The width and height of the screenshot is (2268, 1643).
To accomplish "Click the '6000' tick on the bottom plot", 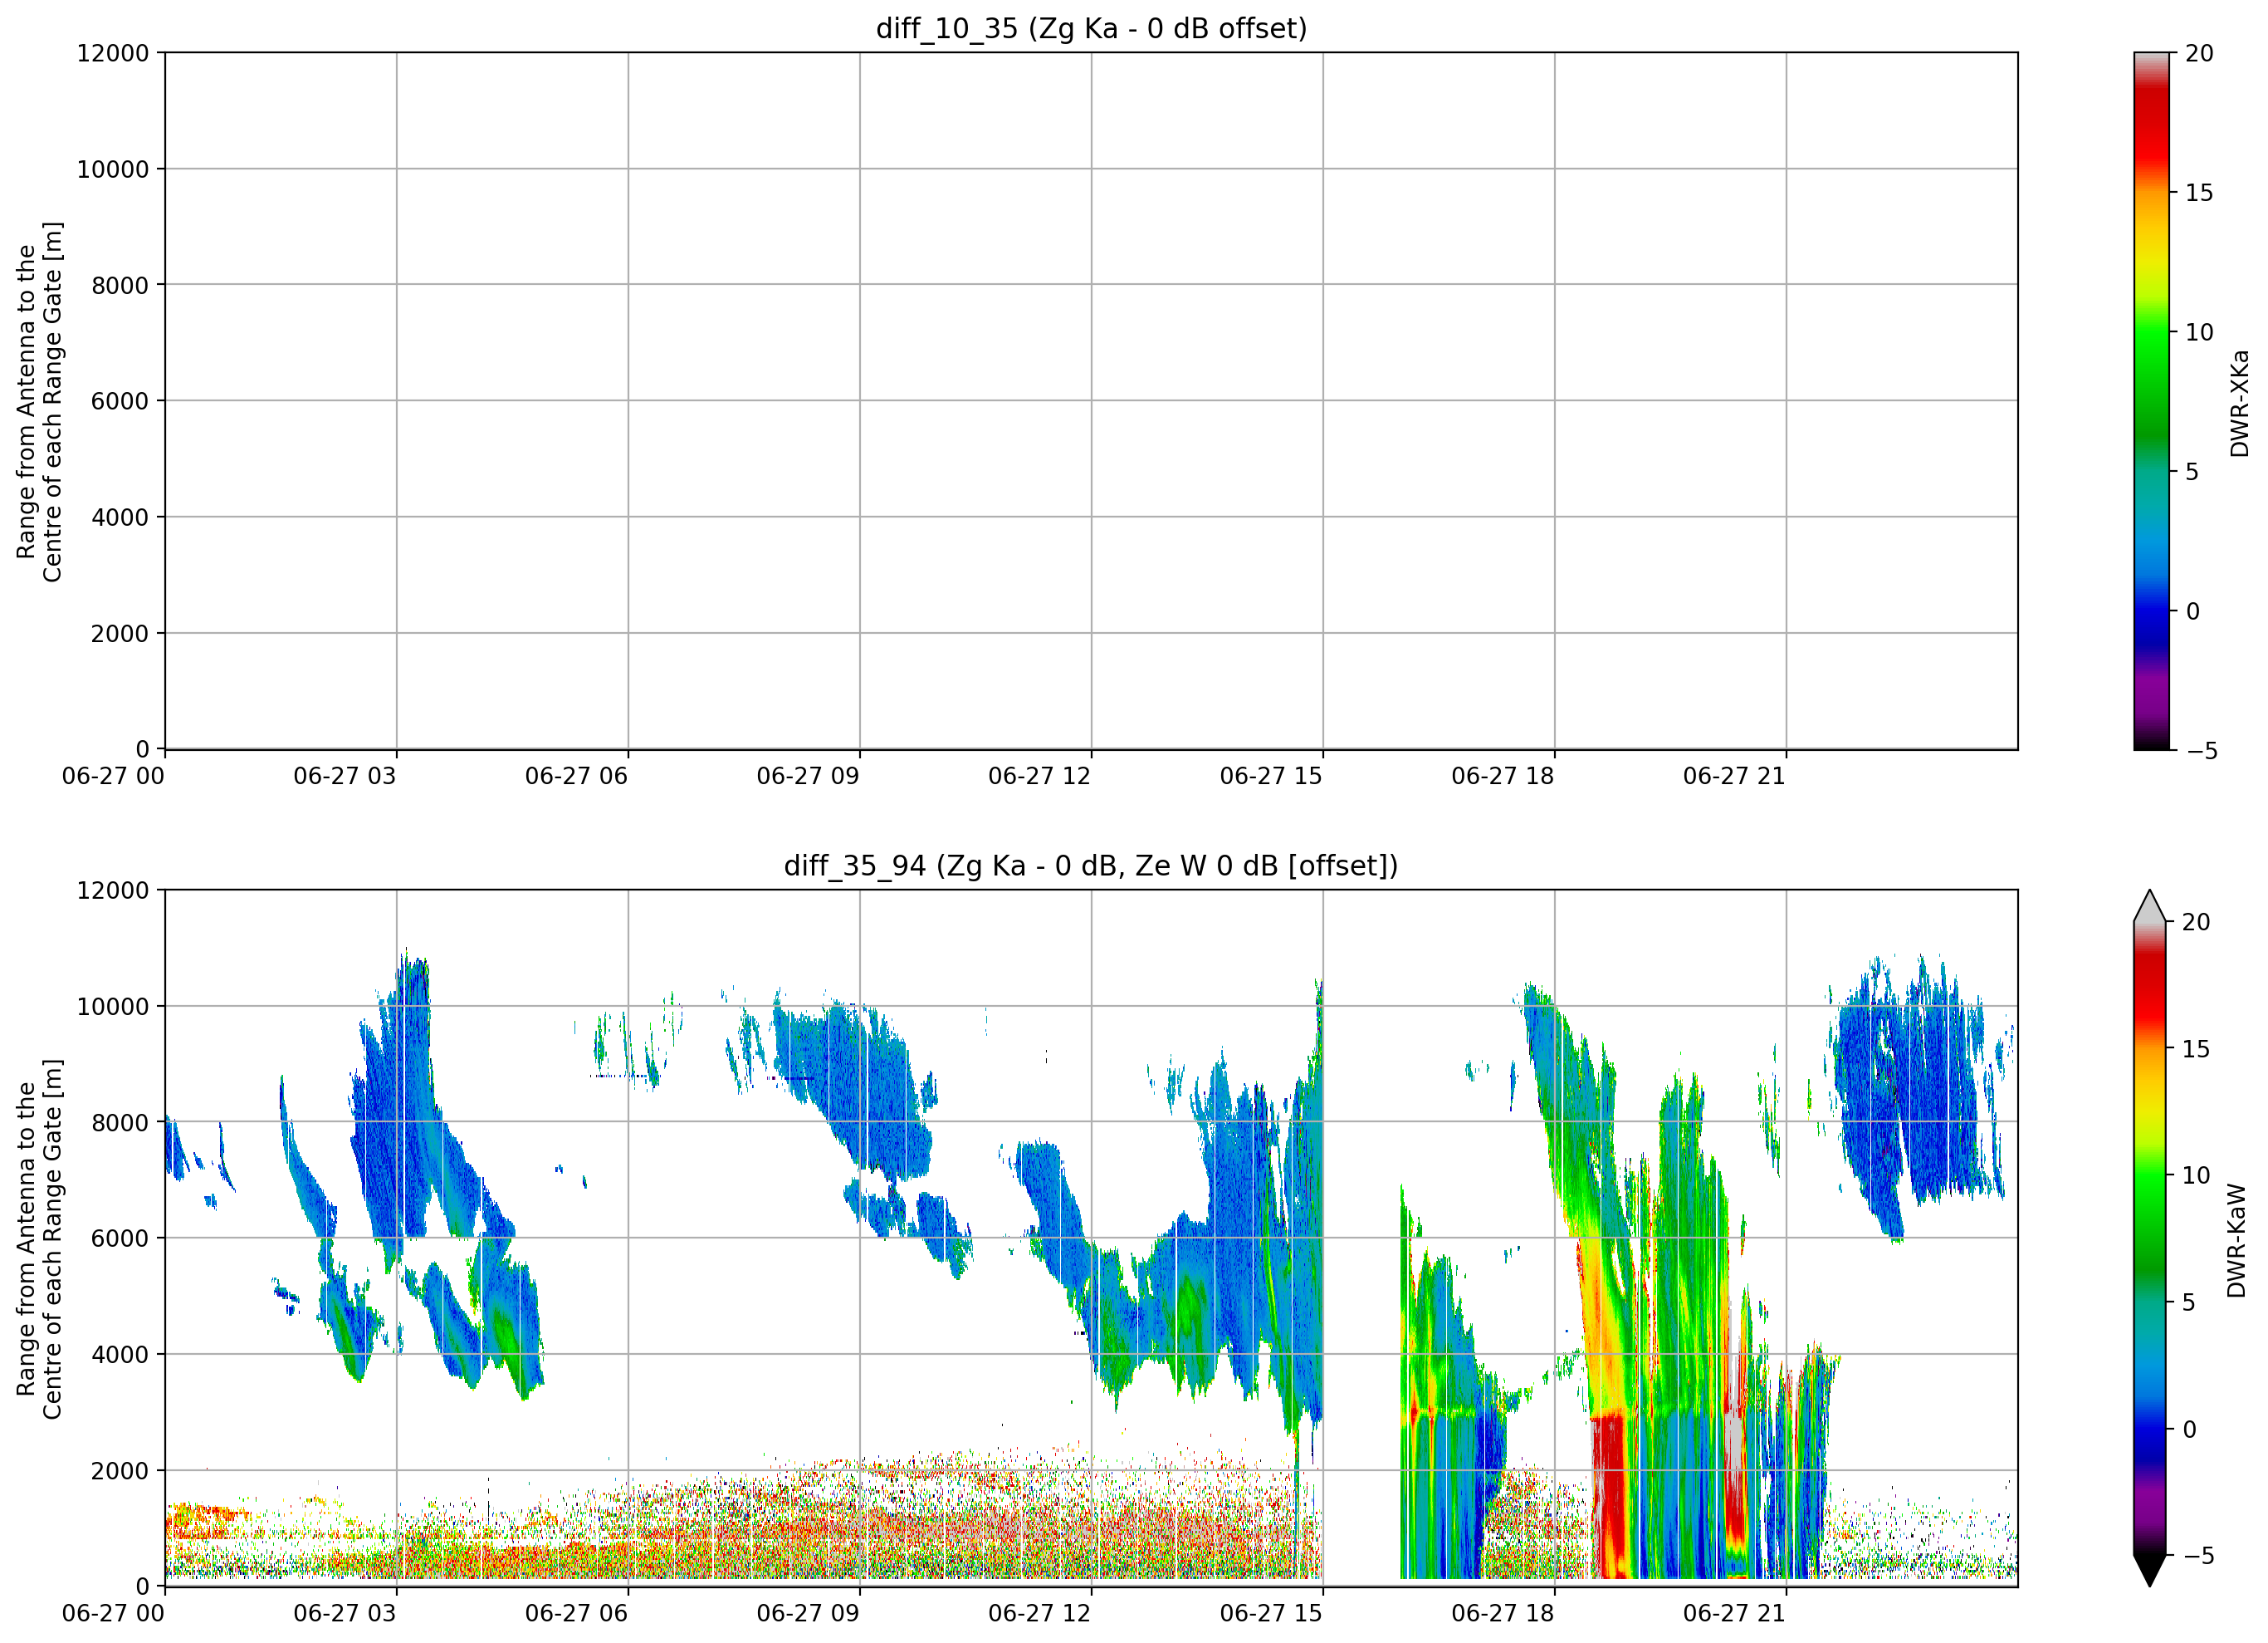I will [x=120, y=1238].
